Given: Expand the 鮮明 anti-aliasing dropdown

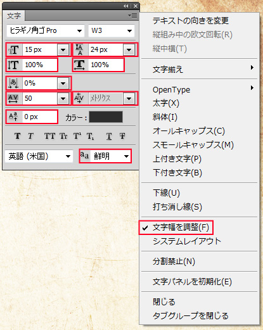Looking at the screenshot, I should [105, 156].
